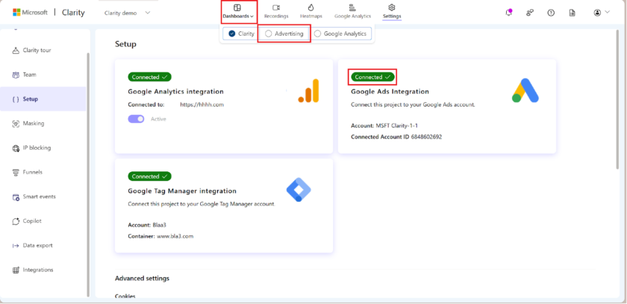The height and width of the screenshot is (304, 627).
Task: Switch to the Settings tab
Action: [391, 11]
